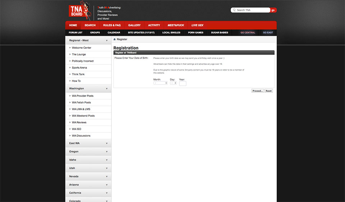Select FORUM LIST in the submenu
Image resolution: width=345 pixels, height=202 pixels.
(75, 33)
